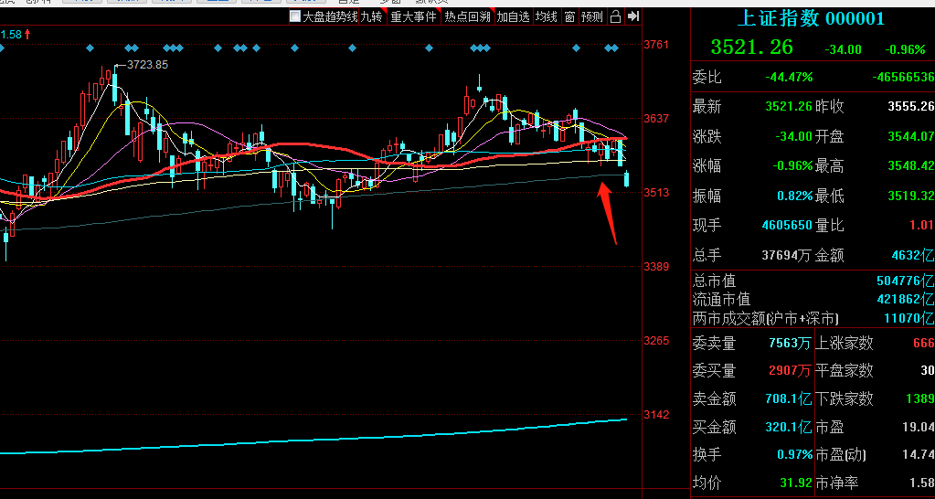Click the 开盘 value 3544.07
The image size is (935, 499).
click(x=910, y=136)
